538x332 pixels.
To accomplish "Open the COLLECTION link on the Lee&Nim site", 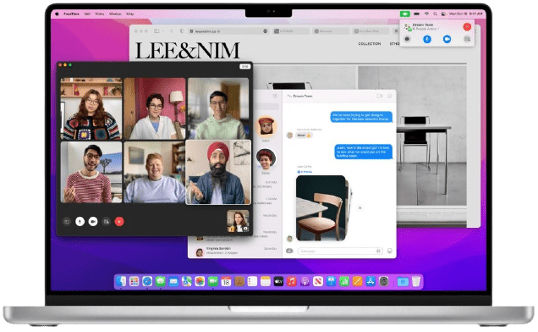I will coord(370,44).
